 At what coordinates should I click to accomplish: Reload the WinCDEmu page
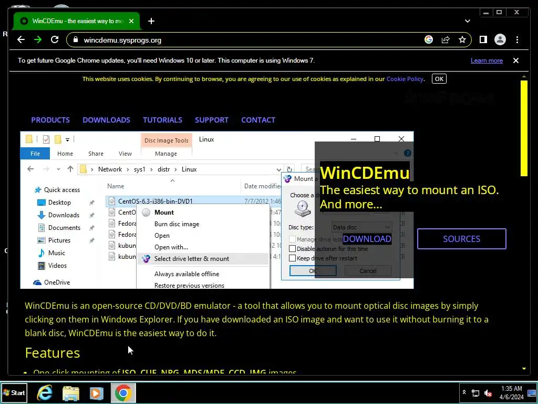coord(55,40)
